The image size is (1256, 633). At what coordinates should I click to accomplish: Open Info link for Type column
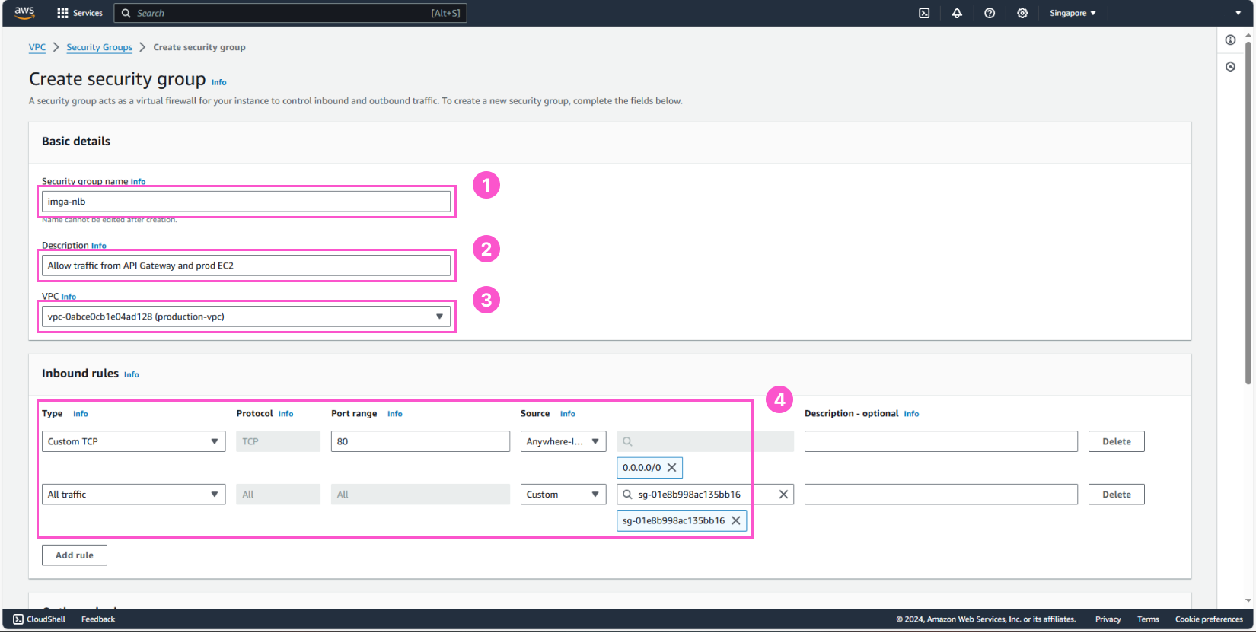81,414
